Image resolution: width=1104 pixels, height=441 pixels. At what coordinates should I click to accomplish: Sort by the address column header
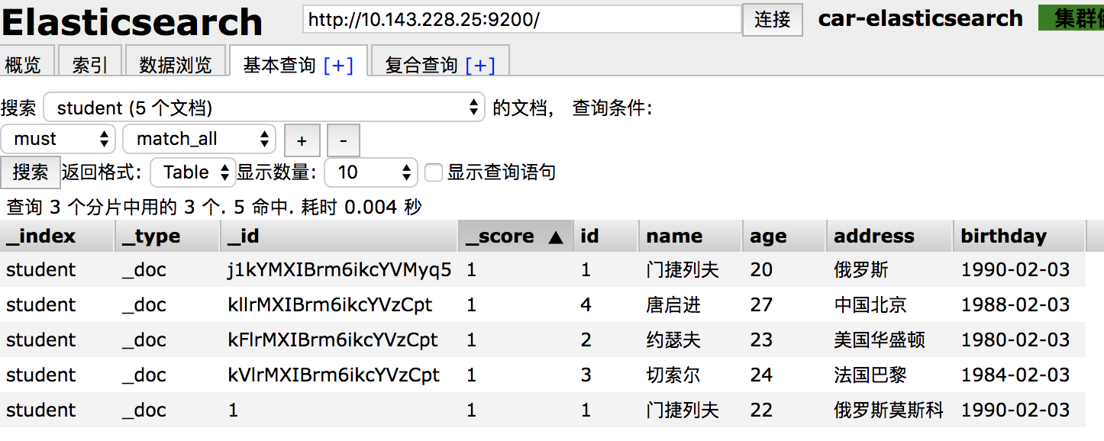[x=889, y=237]
